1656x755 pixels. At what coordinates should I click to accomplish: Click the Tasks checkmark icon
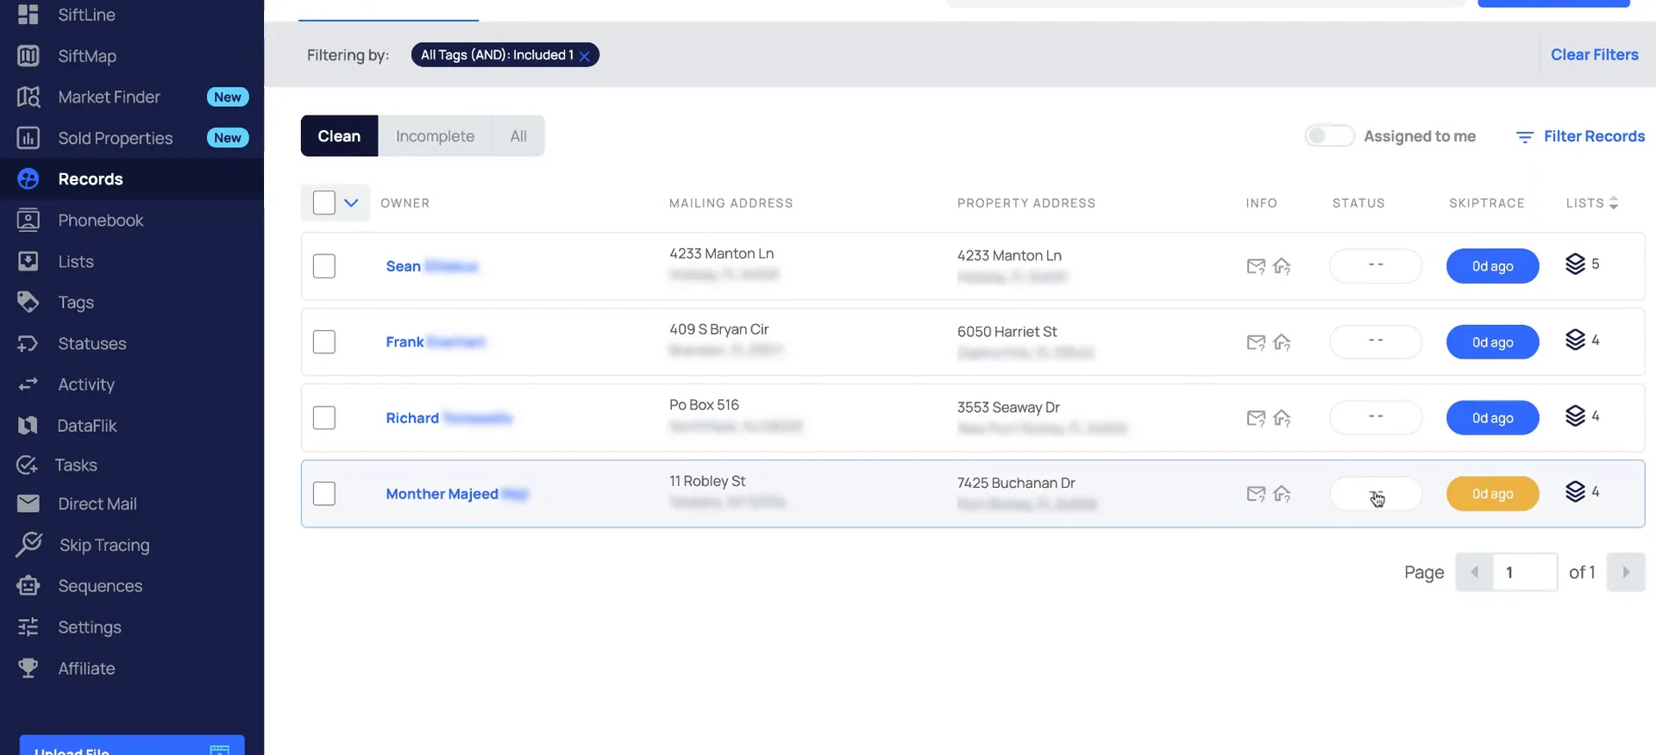tap(28, 465)
